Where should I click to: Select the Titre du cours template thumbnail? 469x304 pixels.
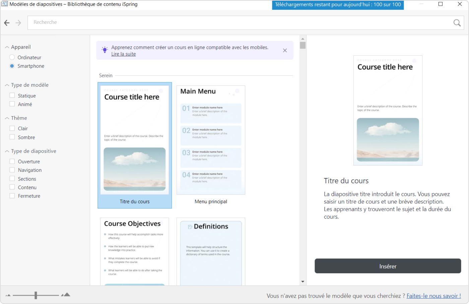tap(135, 145)
